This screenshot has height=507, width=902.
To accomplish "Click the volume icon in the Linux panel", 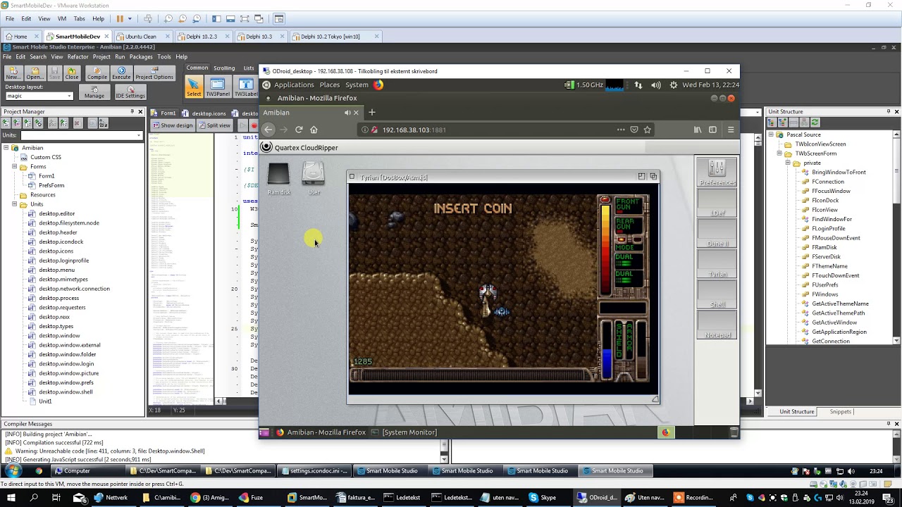I will pyautogui.click(x=656, y=84).
